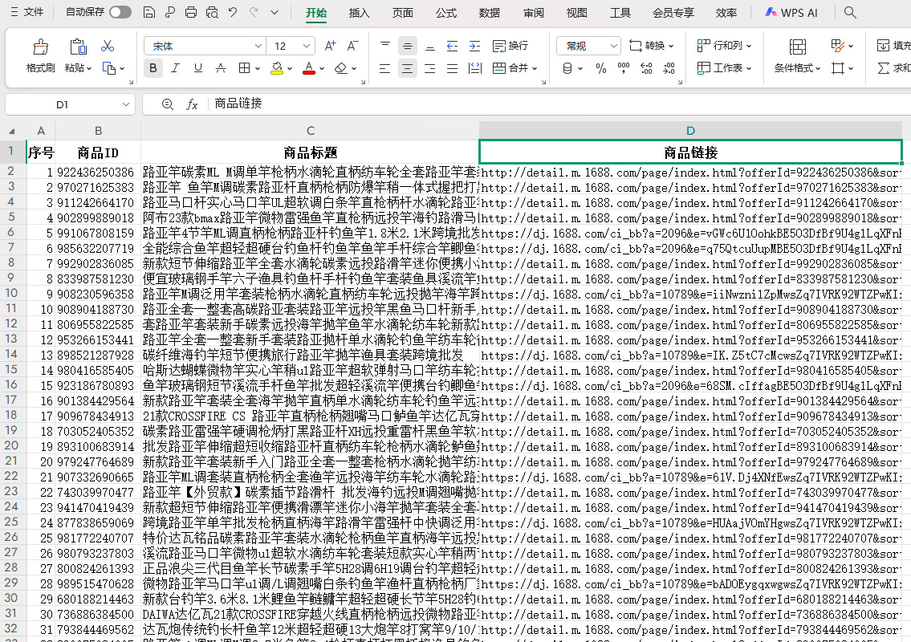This screenshot has width=911, height=642.
Task: Open the font name 宋体 dropdown
Action: tap(258, 46)
